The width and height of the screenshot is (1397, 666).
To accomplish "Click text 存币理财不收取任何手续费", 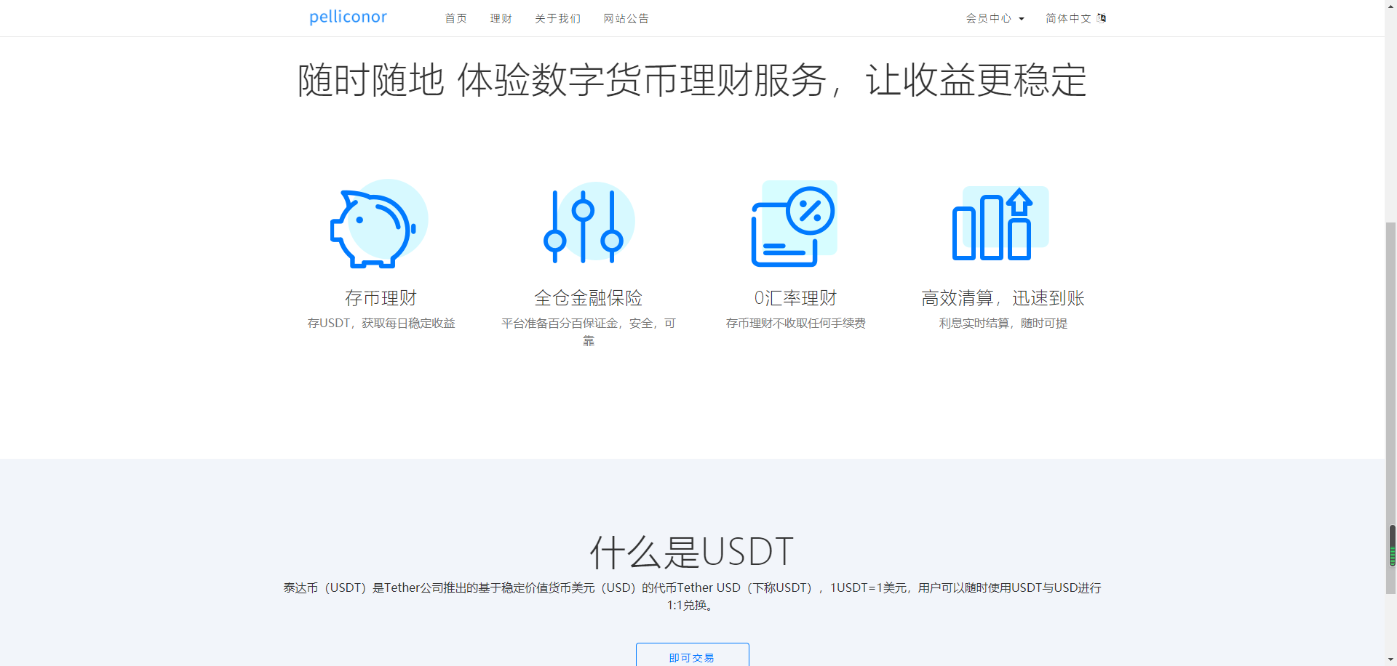I will (x=796, y=323).
